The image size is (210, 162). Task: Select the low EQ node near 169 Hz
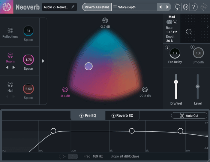pos(53,131)
